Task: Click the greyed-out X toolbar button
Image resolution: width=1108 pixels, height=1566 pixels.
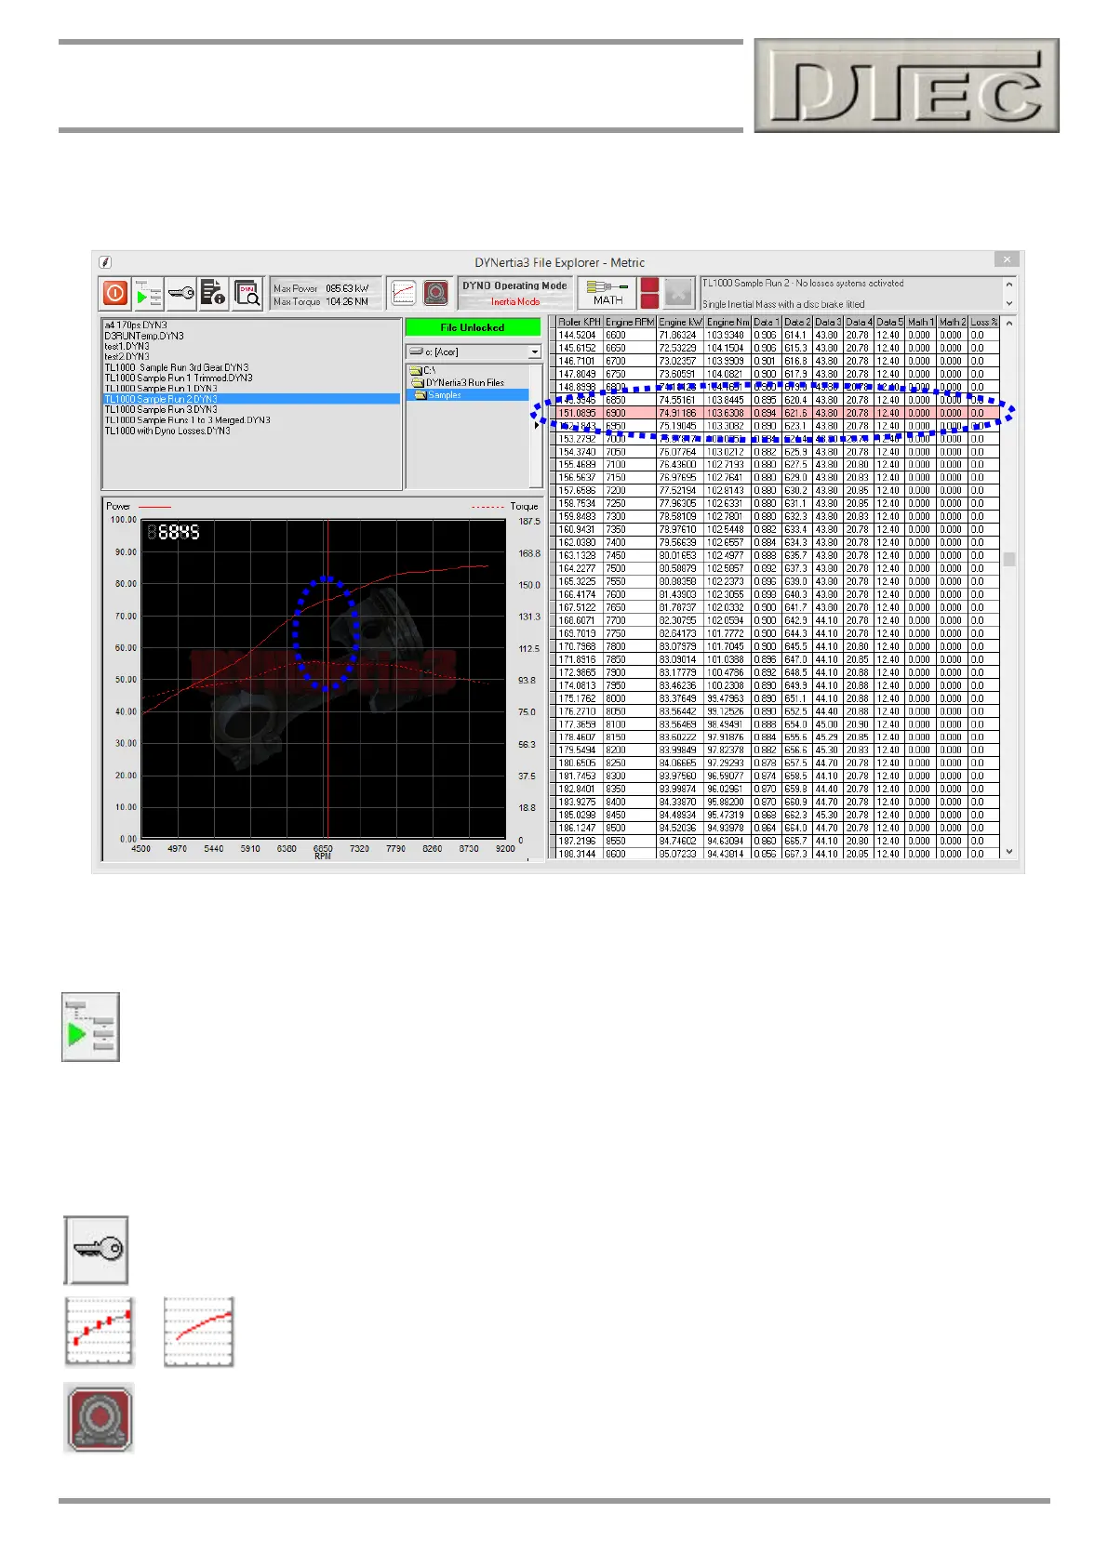Action: point(679,293)
